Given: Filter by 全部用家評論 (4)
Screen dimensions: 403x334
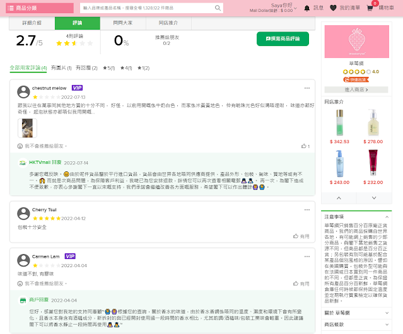Looking at the screenshot, I should [28, 68].
